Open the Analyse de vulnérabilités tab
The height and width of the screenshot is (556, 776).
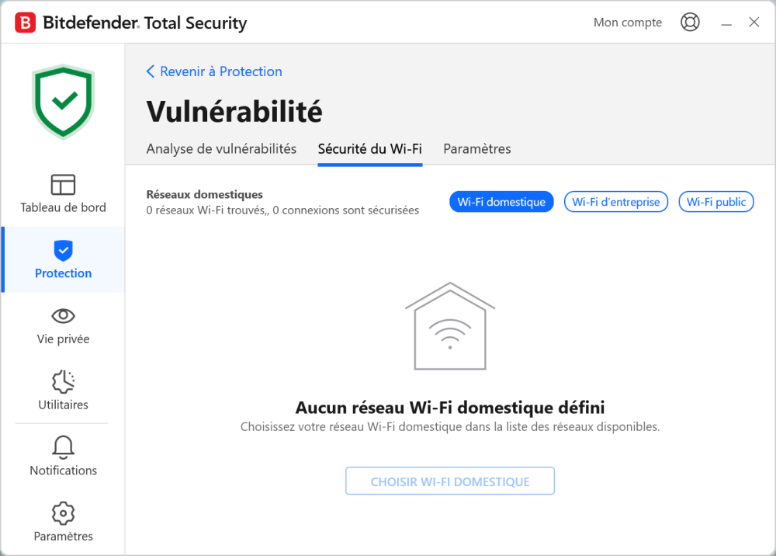(221, 149)
